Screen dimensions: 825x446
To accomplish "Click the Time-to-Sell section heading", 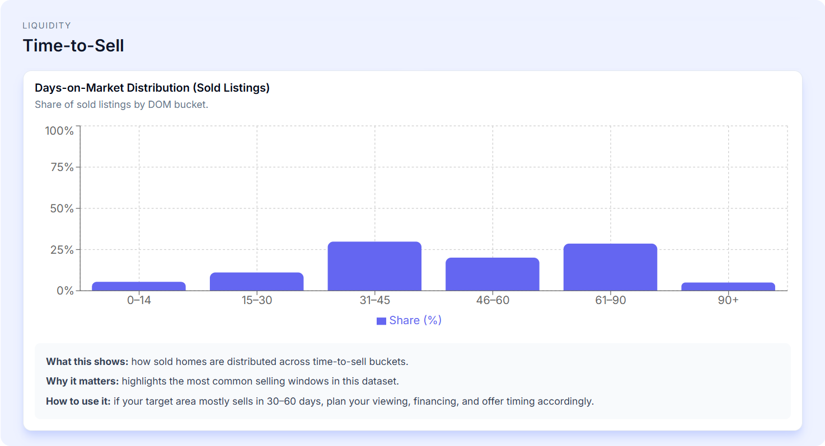I will (x=73, y=45).
